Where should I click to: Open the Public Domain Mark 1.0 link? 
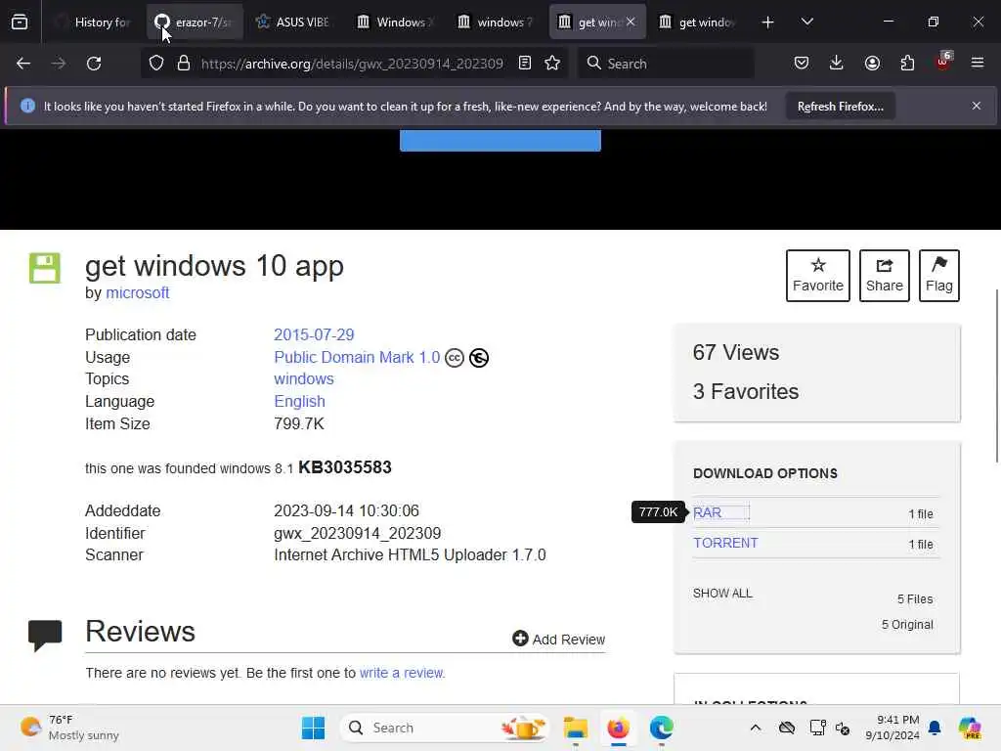click(x=357, y=357)
